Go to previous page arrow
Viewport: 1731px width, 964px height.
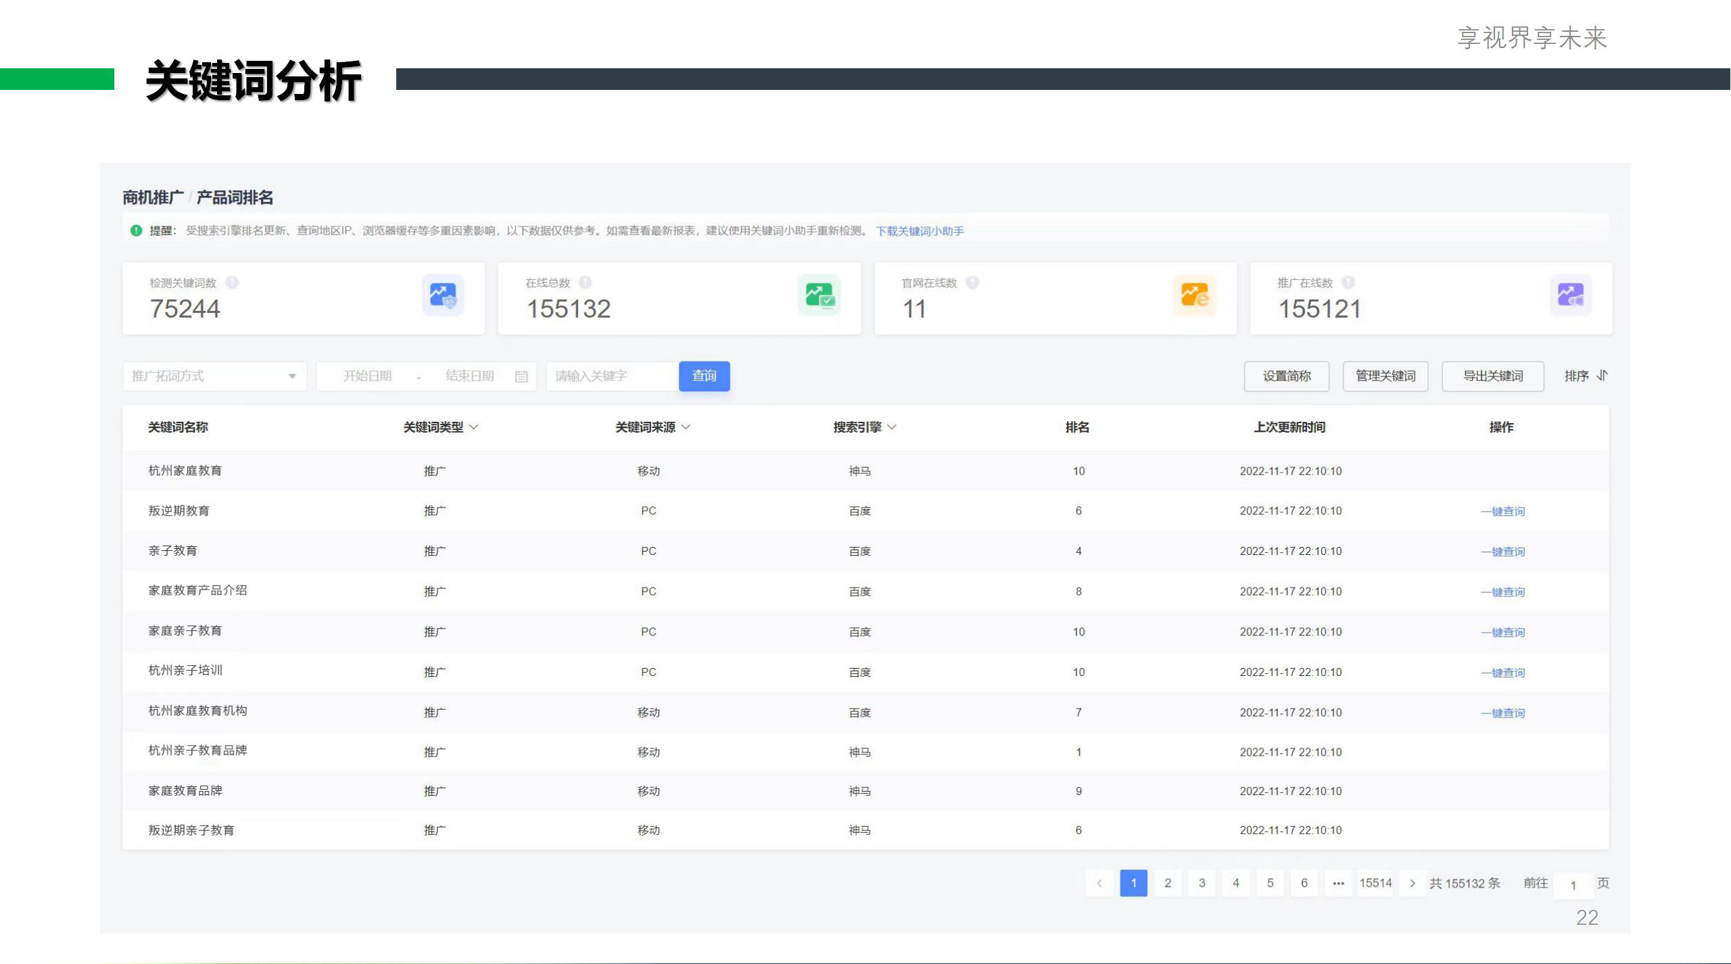1099,884
